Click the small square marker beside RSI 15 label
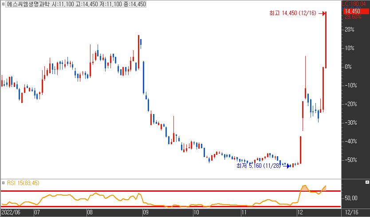 click(x=3, y=183)
